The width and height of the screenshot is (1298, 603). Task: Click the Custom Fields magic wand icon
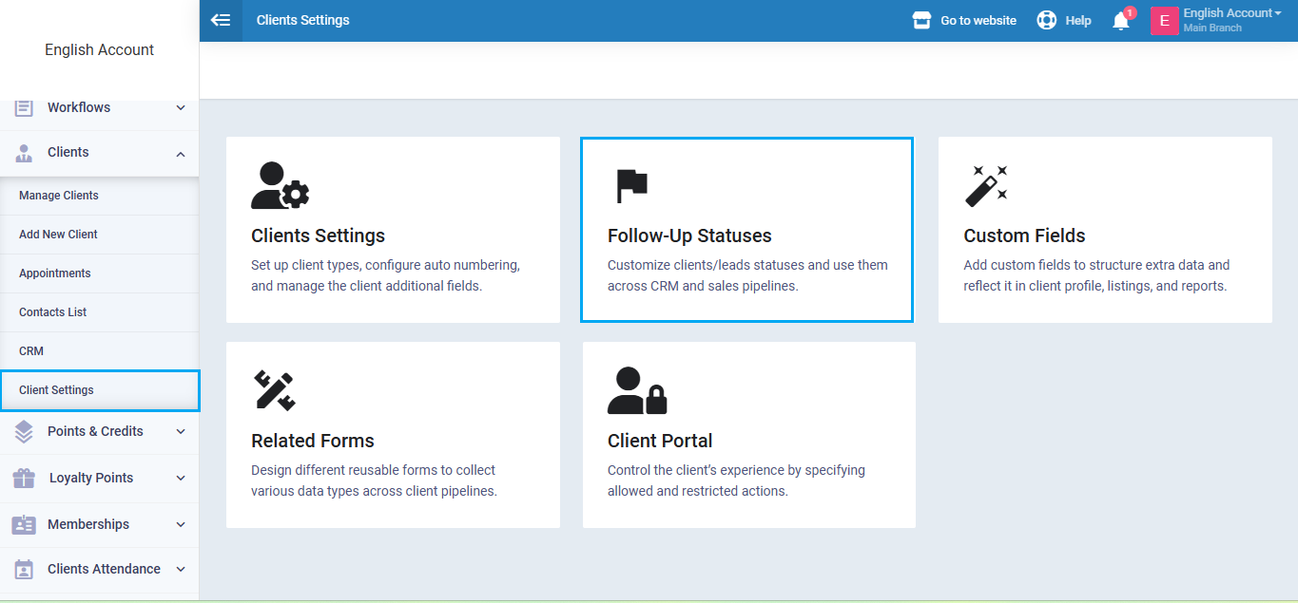986,185
